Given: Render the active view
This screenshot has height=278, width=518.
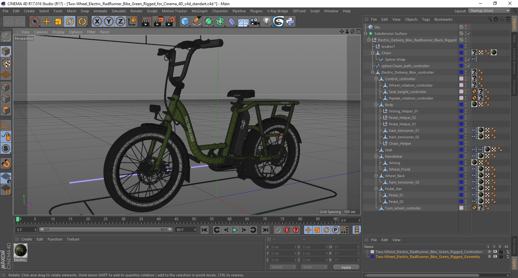Looking at the screenshot, I should point(147,22).
